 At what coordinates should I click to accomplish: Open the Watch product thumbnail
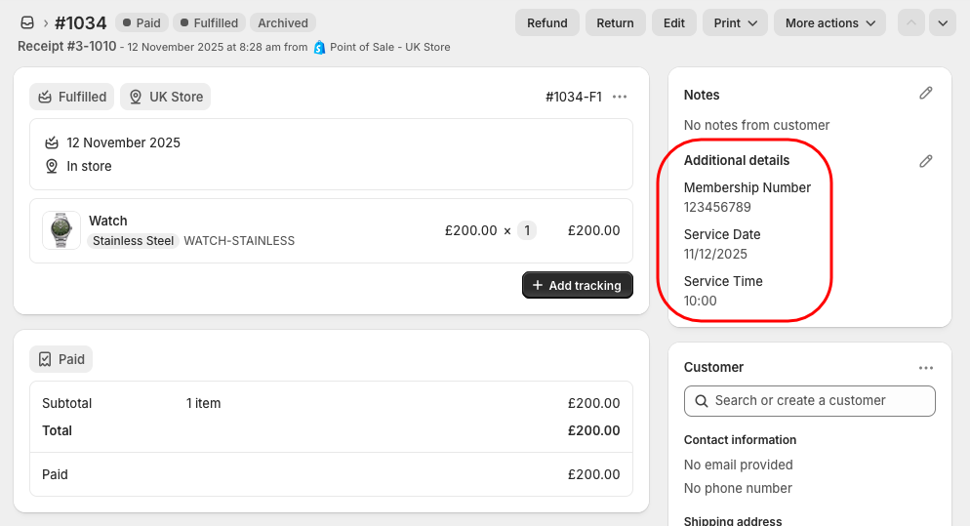[61, 230]
